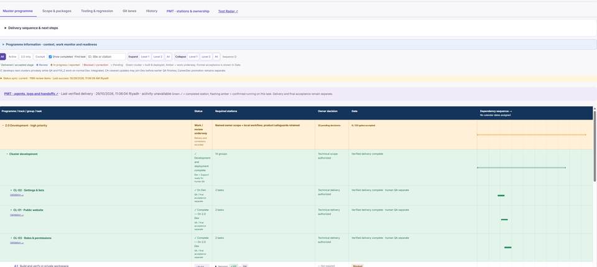Viewport: 597px width, 267px height.
Task: Open the link under CL-03 Roles & permissions
Action: (x=17, y=243)
